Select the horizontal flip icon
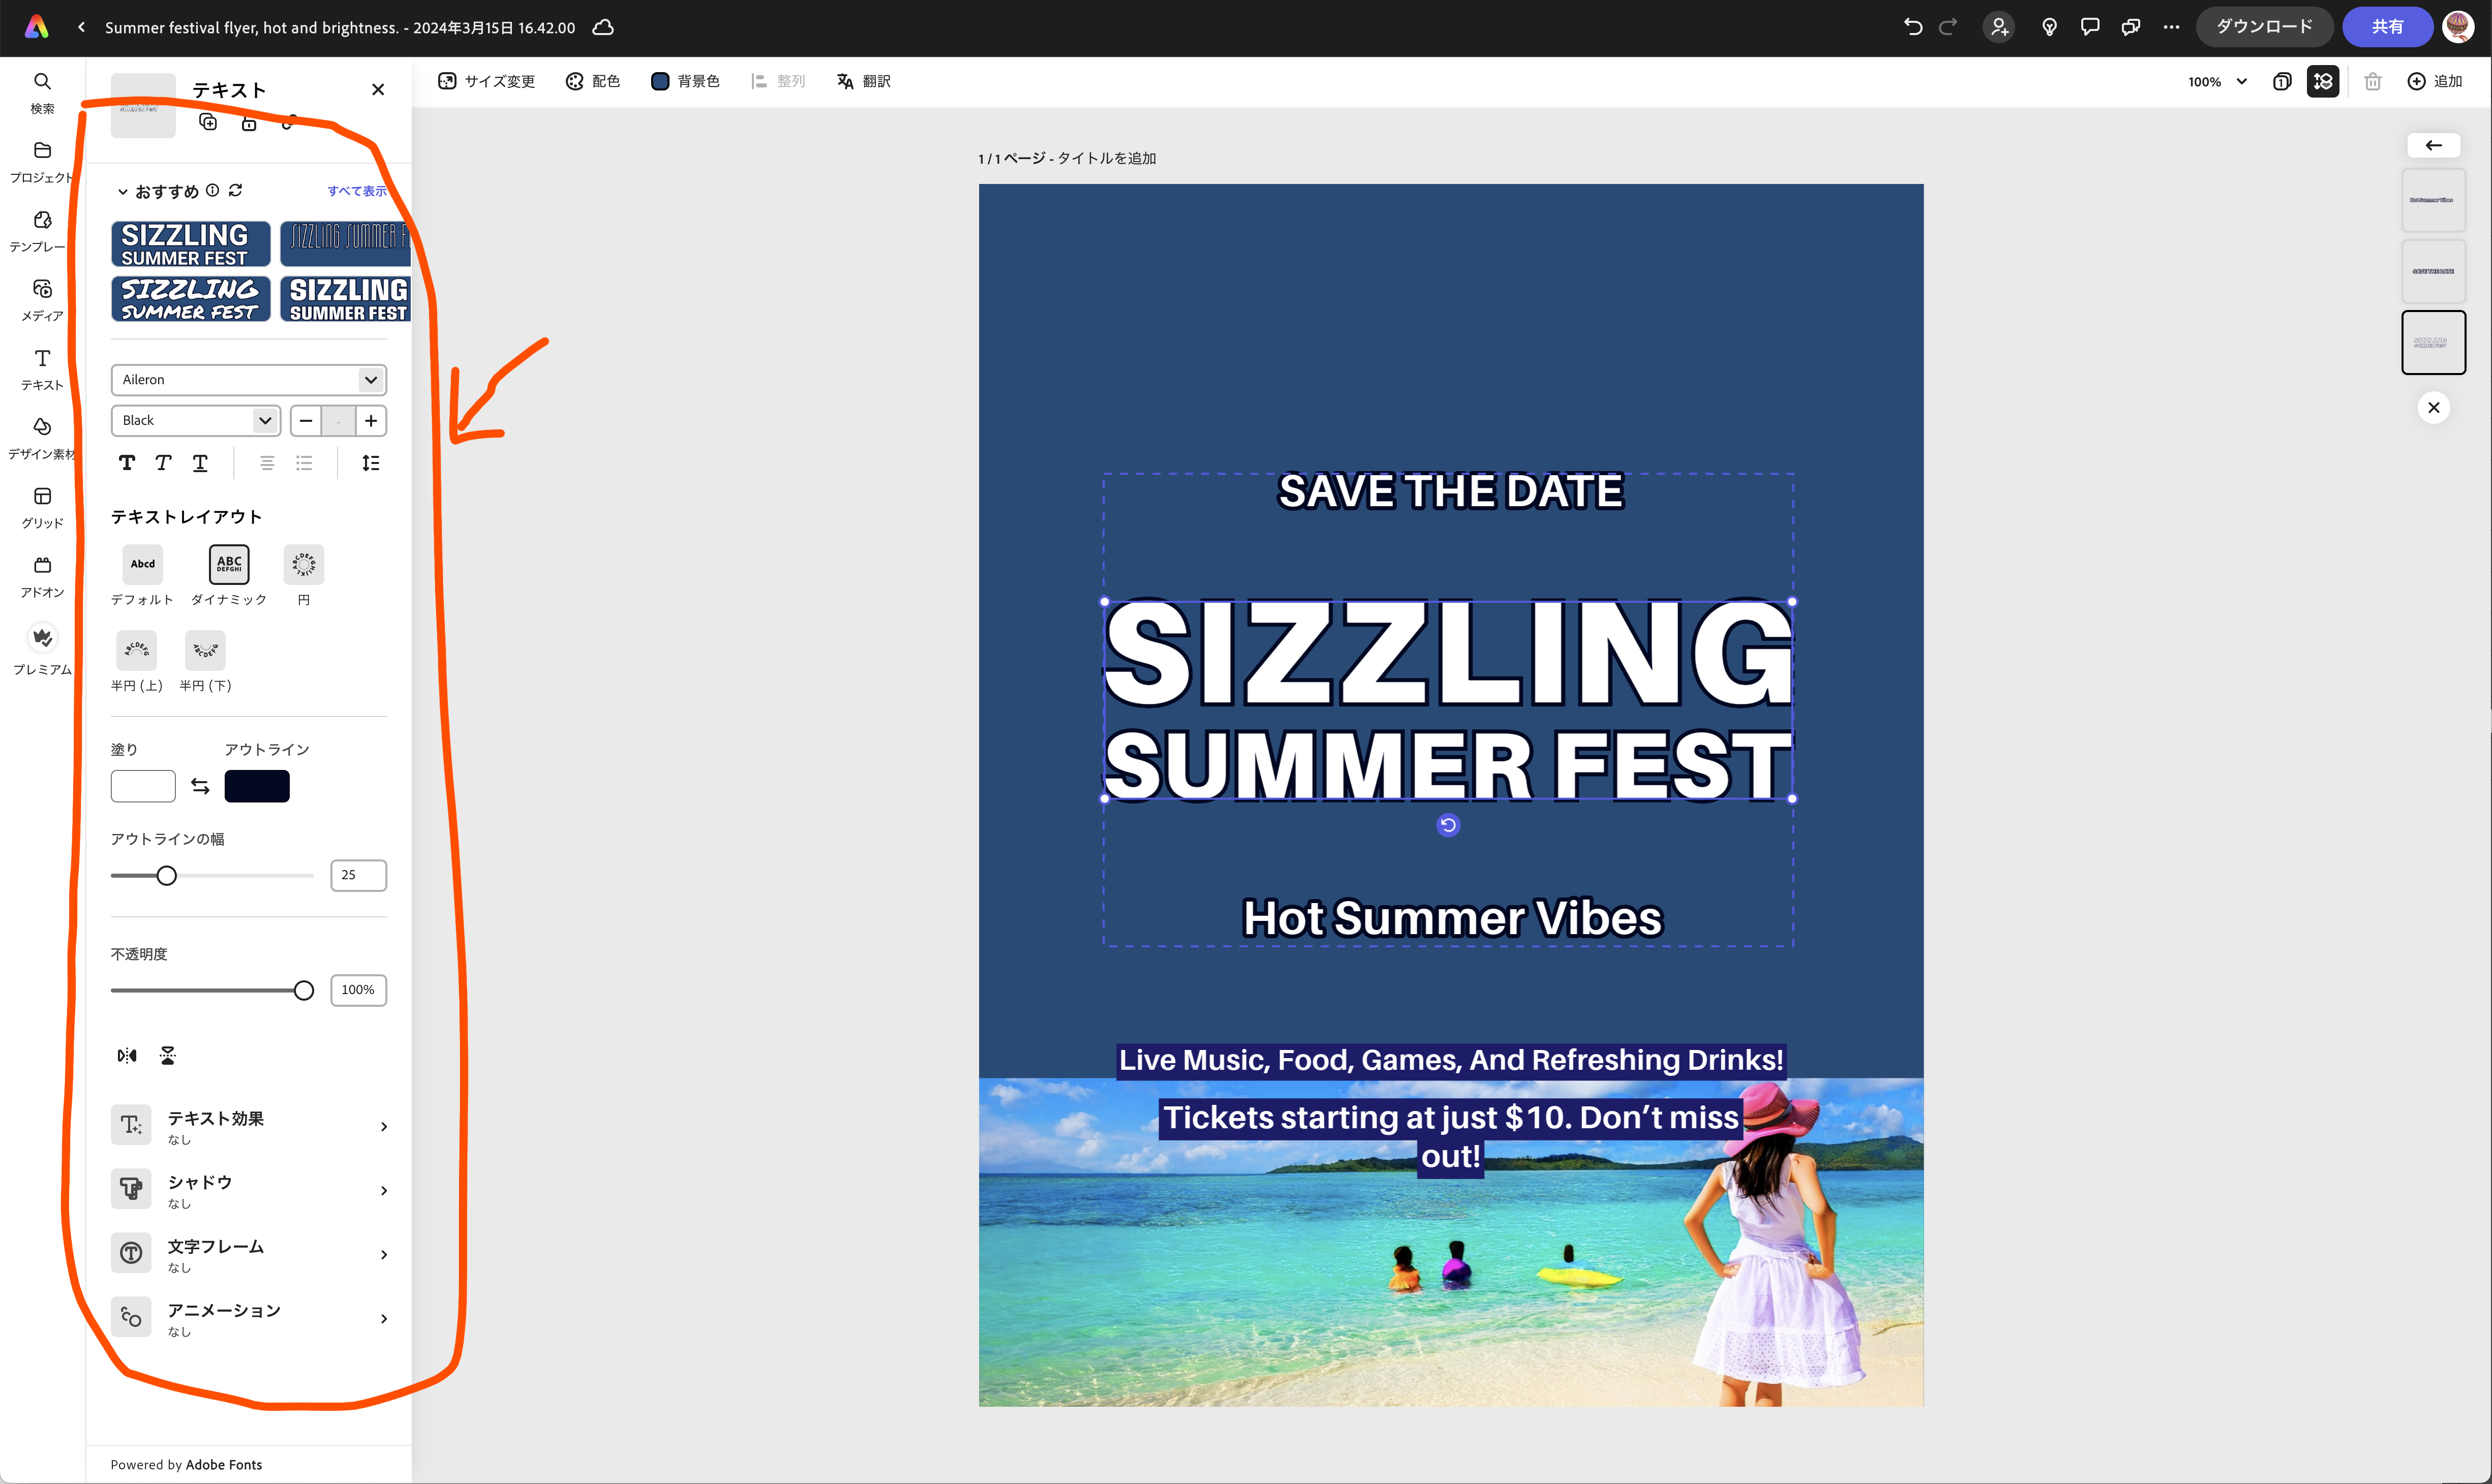This screenshot has width=2492, height=1484. pyautogui.click(x=126, y=1055)
